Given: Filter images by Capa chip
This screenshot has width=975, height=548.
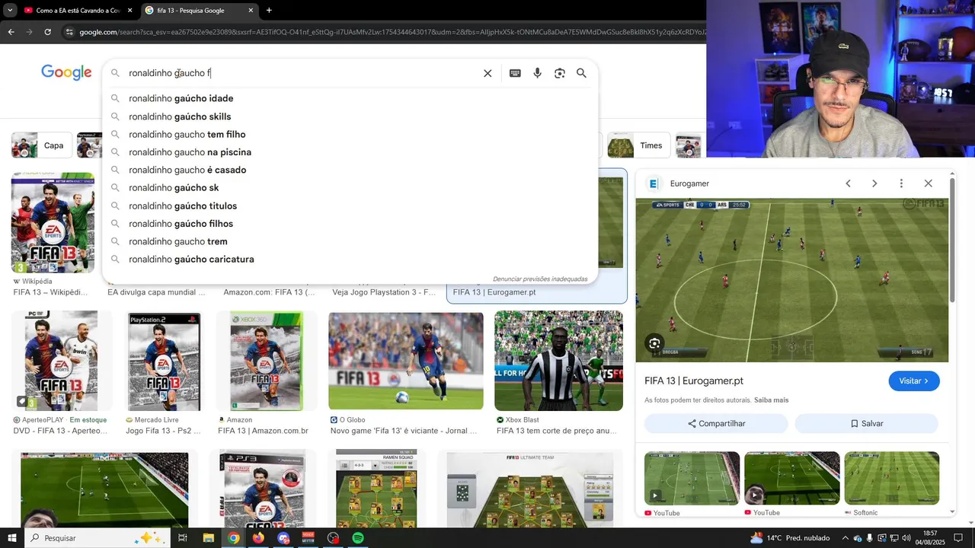Looking at the screenshot, I should click(x=41, y=145).
